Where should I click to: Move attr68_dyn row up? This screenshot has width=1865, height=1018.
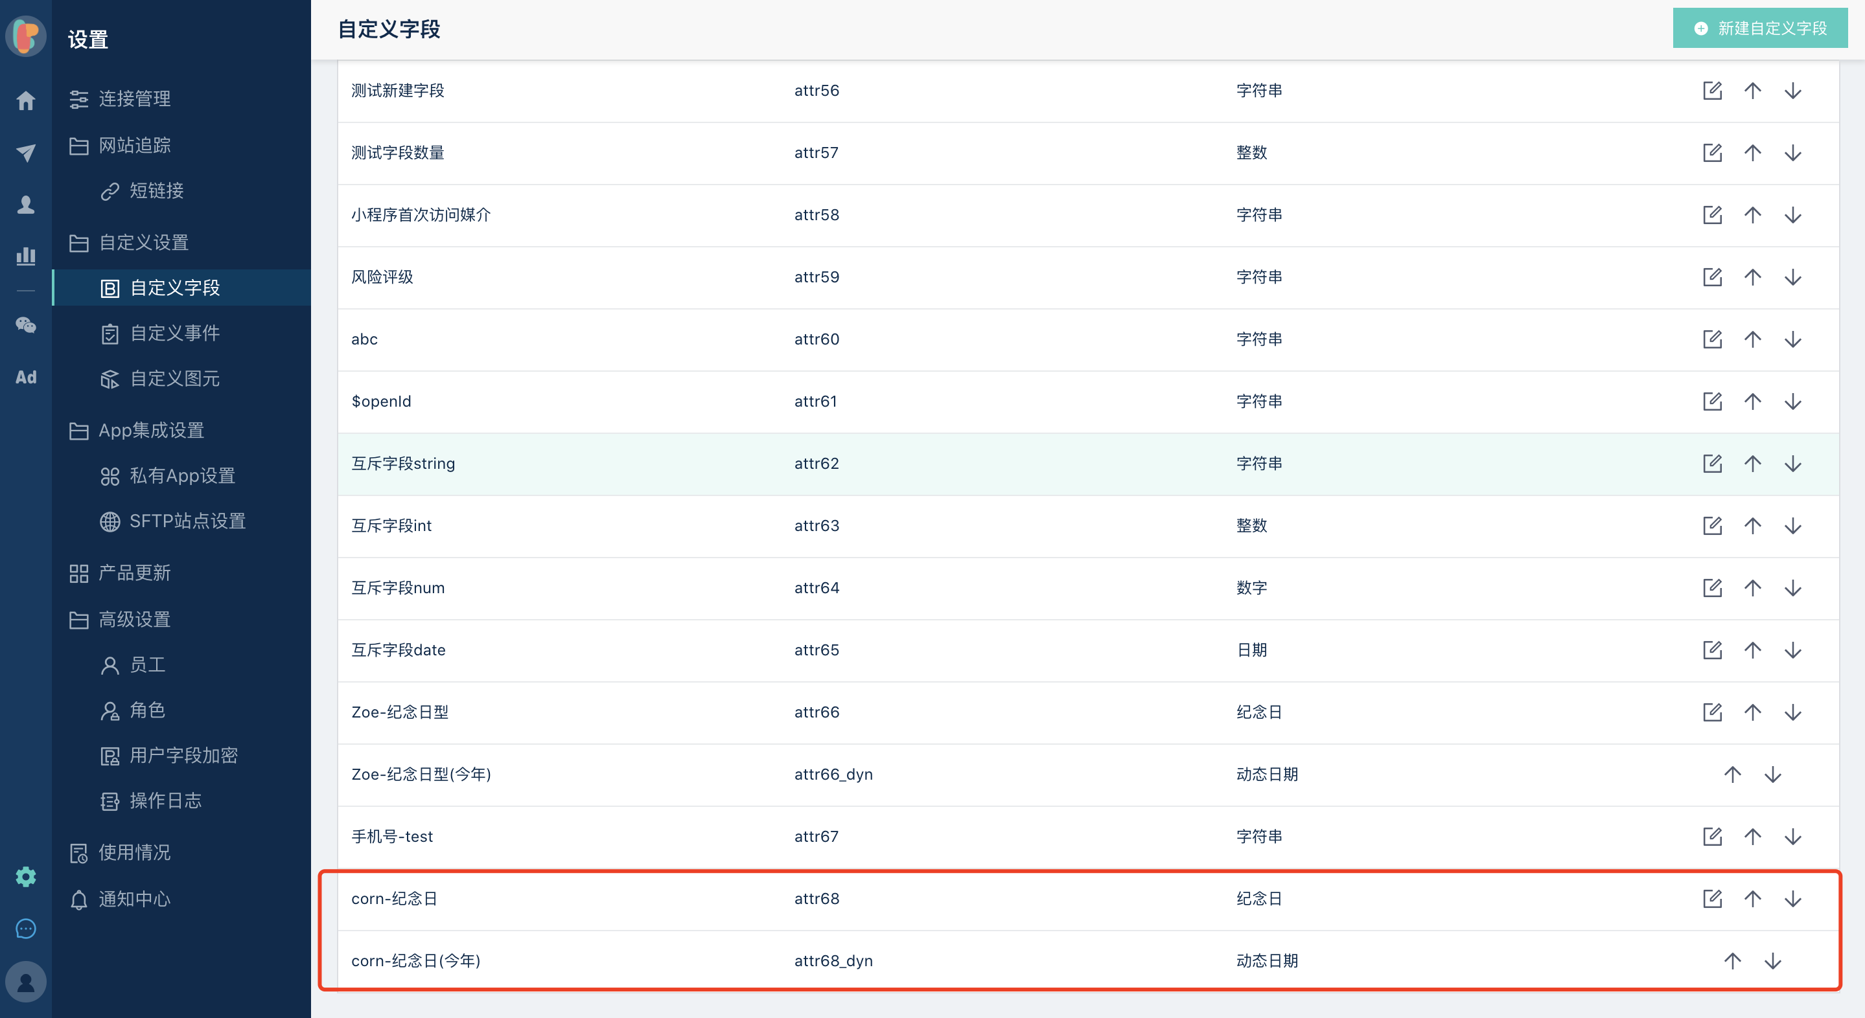(x=1732, y=961)
